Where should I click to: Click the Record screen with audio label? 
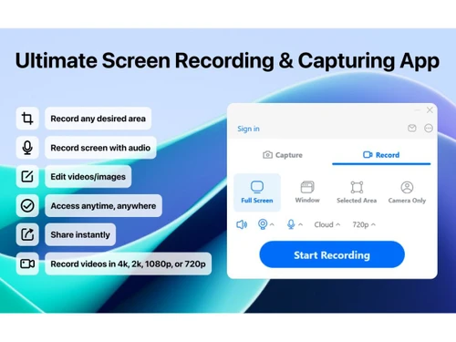point(100,148)
